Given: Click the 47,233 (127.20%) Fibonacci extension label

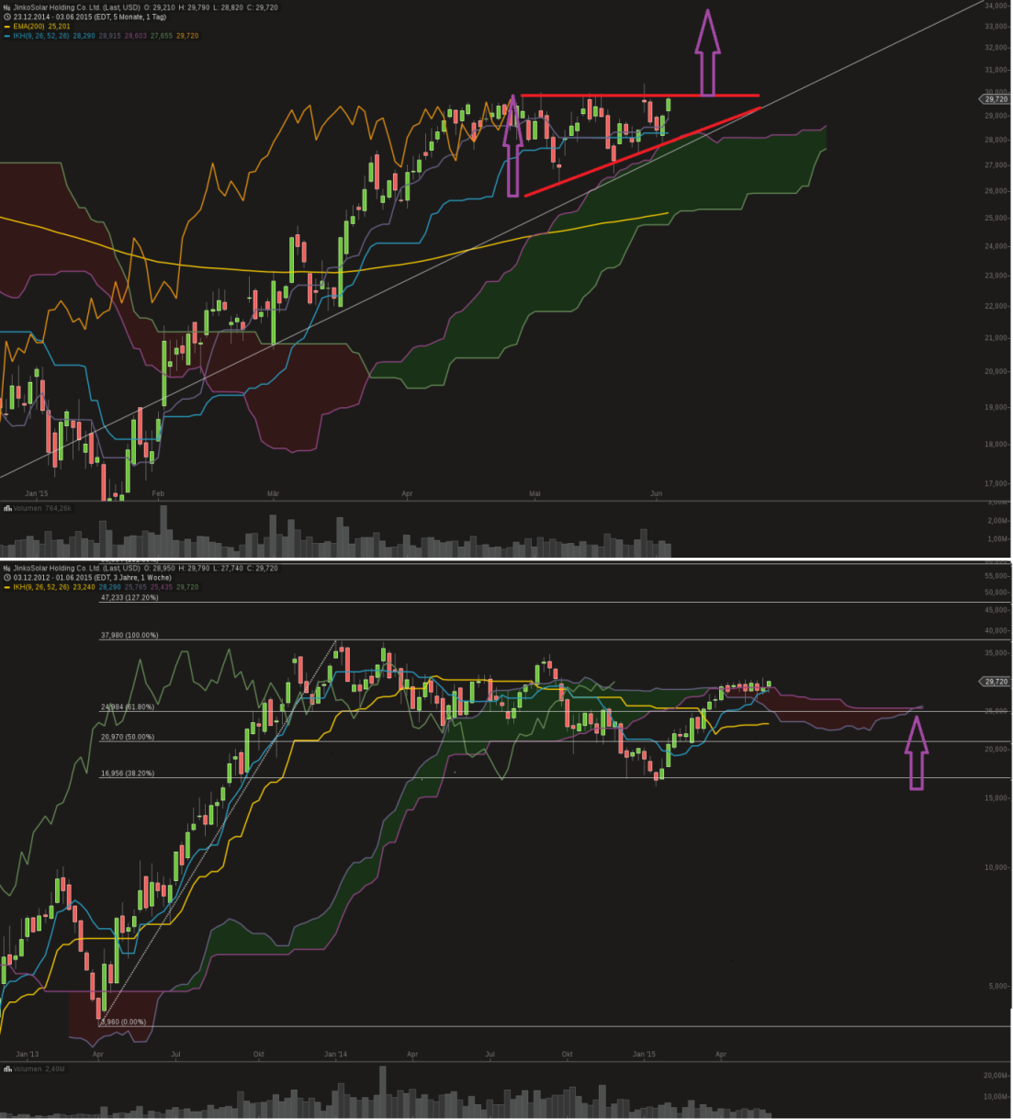Looking at the screenshot, I should [x=129, y=597].
